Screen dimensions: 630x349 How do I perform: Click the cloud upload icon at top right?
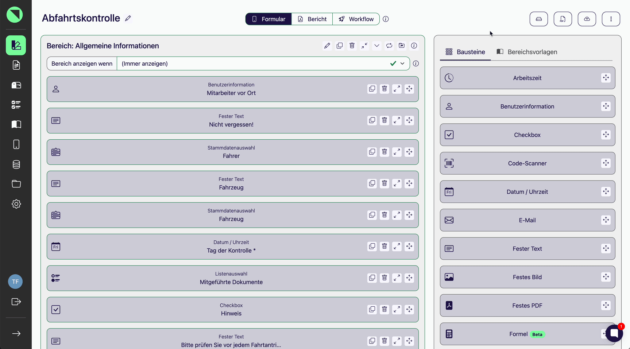[587, 19]
